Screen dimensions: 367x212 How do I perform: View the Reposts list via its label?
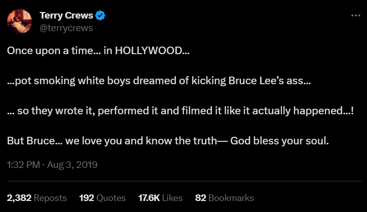click(50, 198)
